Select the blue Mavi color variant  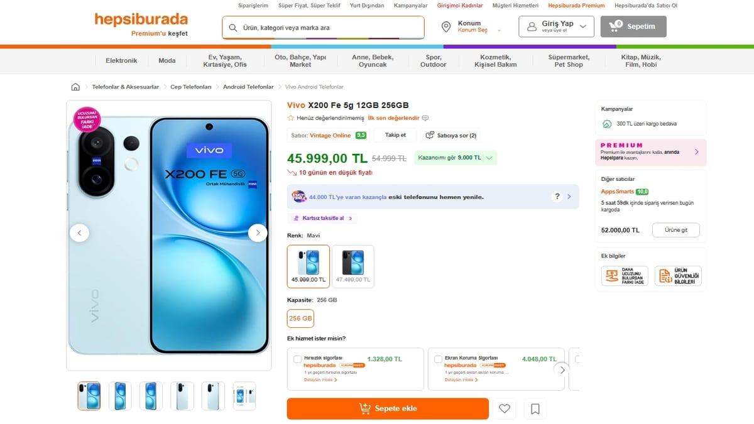click(308, 266)
